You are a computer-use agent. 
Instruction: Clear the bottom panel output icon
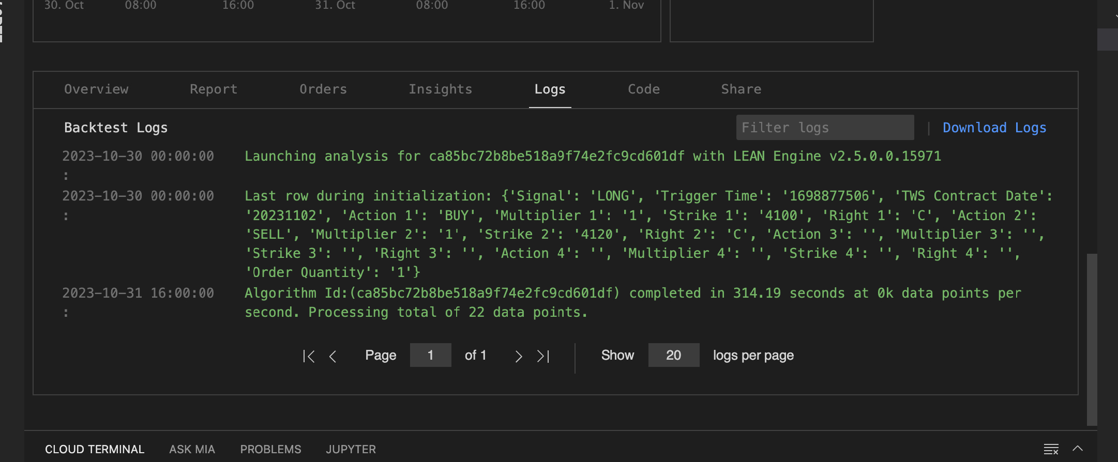tap(1051, 449)
